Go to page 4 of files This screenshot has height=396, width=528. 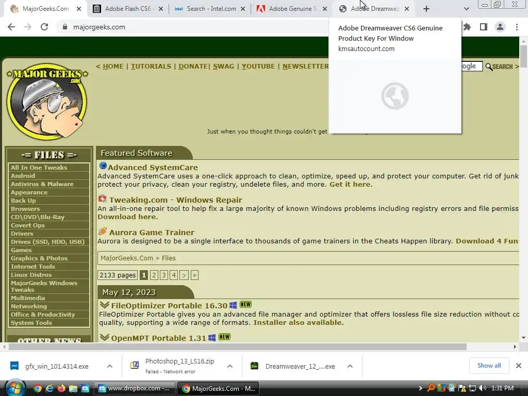[174, 275]
